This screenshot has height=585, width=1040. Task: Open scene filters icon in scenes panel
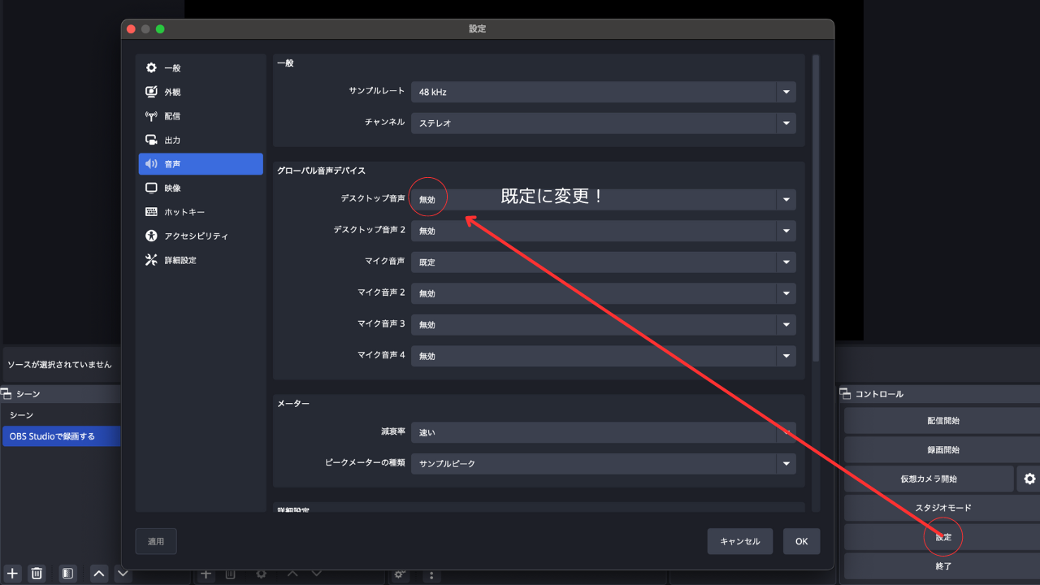pyautogui.click(x=68, y=574)
